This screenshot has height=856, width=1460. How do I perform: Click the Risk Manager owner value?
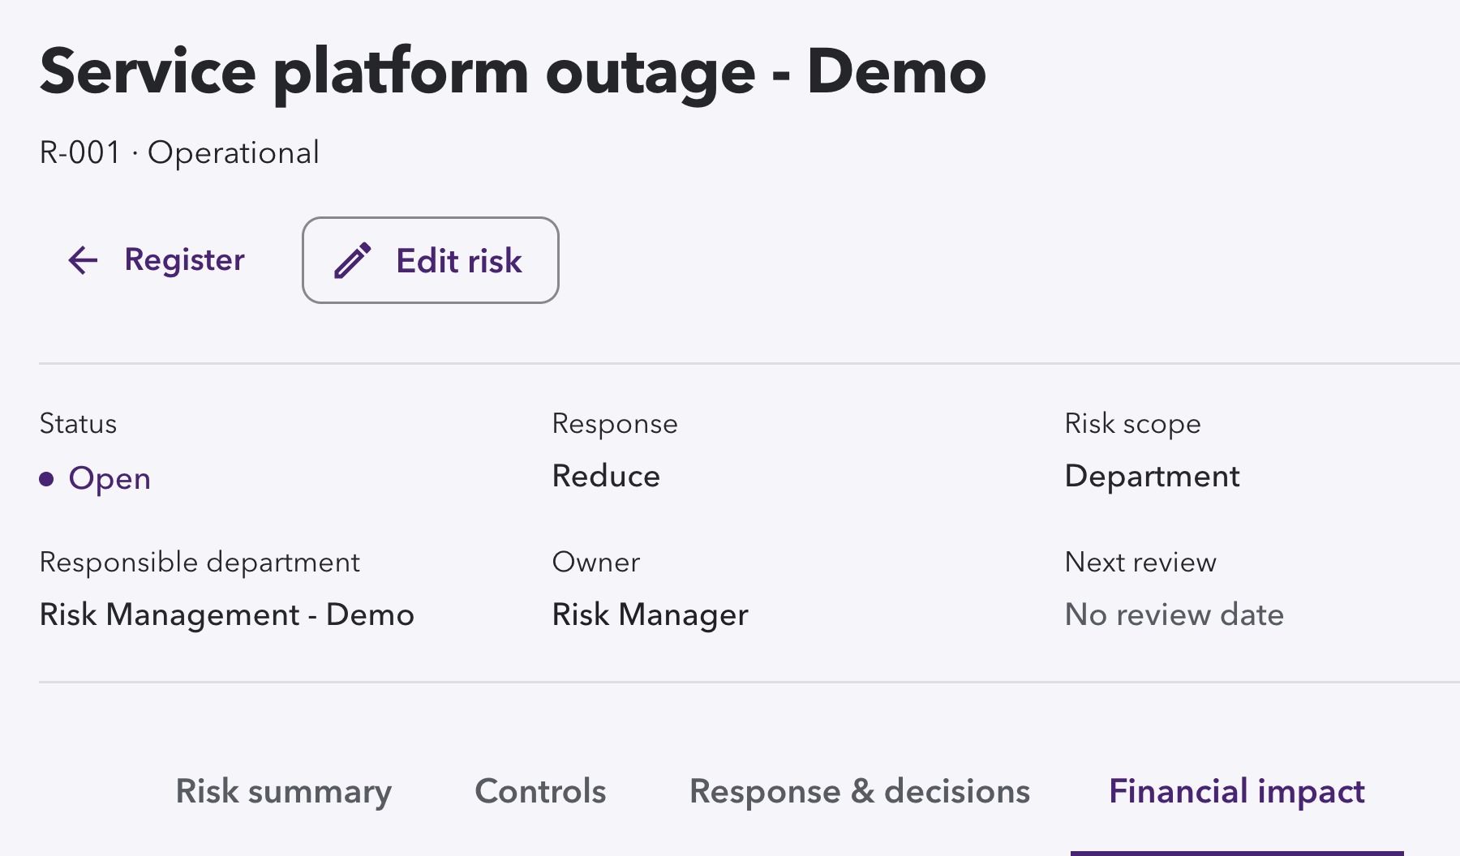click(x=650, y=615)
